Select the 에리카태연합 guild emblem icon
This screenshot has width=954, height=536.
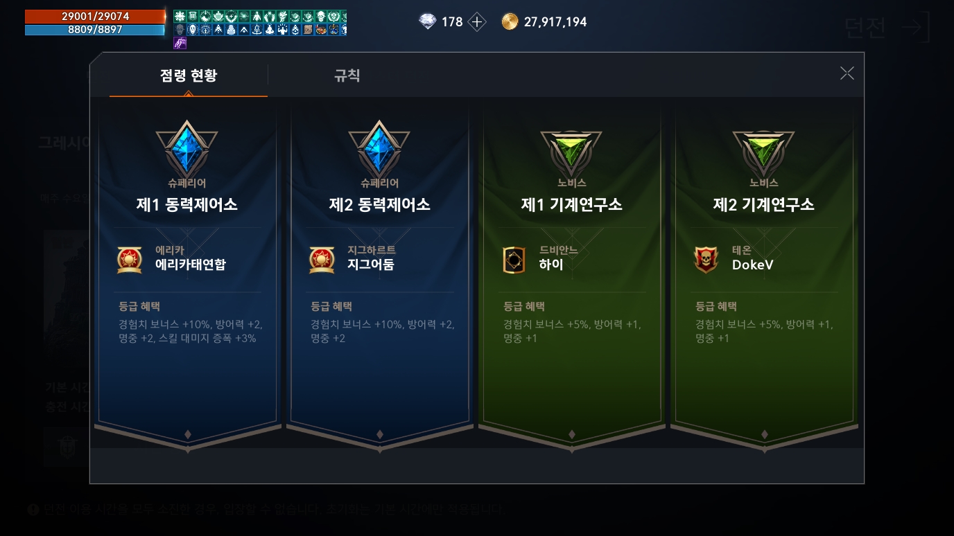tap(130, 260)
